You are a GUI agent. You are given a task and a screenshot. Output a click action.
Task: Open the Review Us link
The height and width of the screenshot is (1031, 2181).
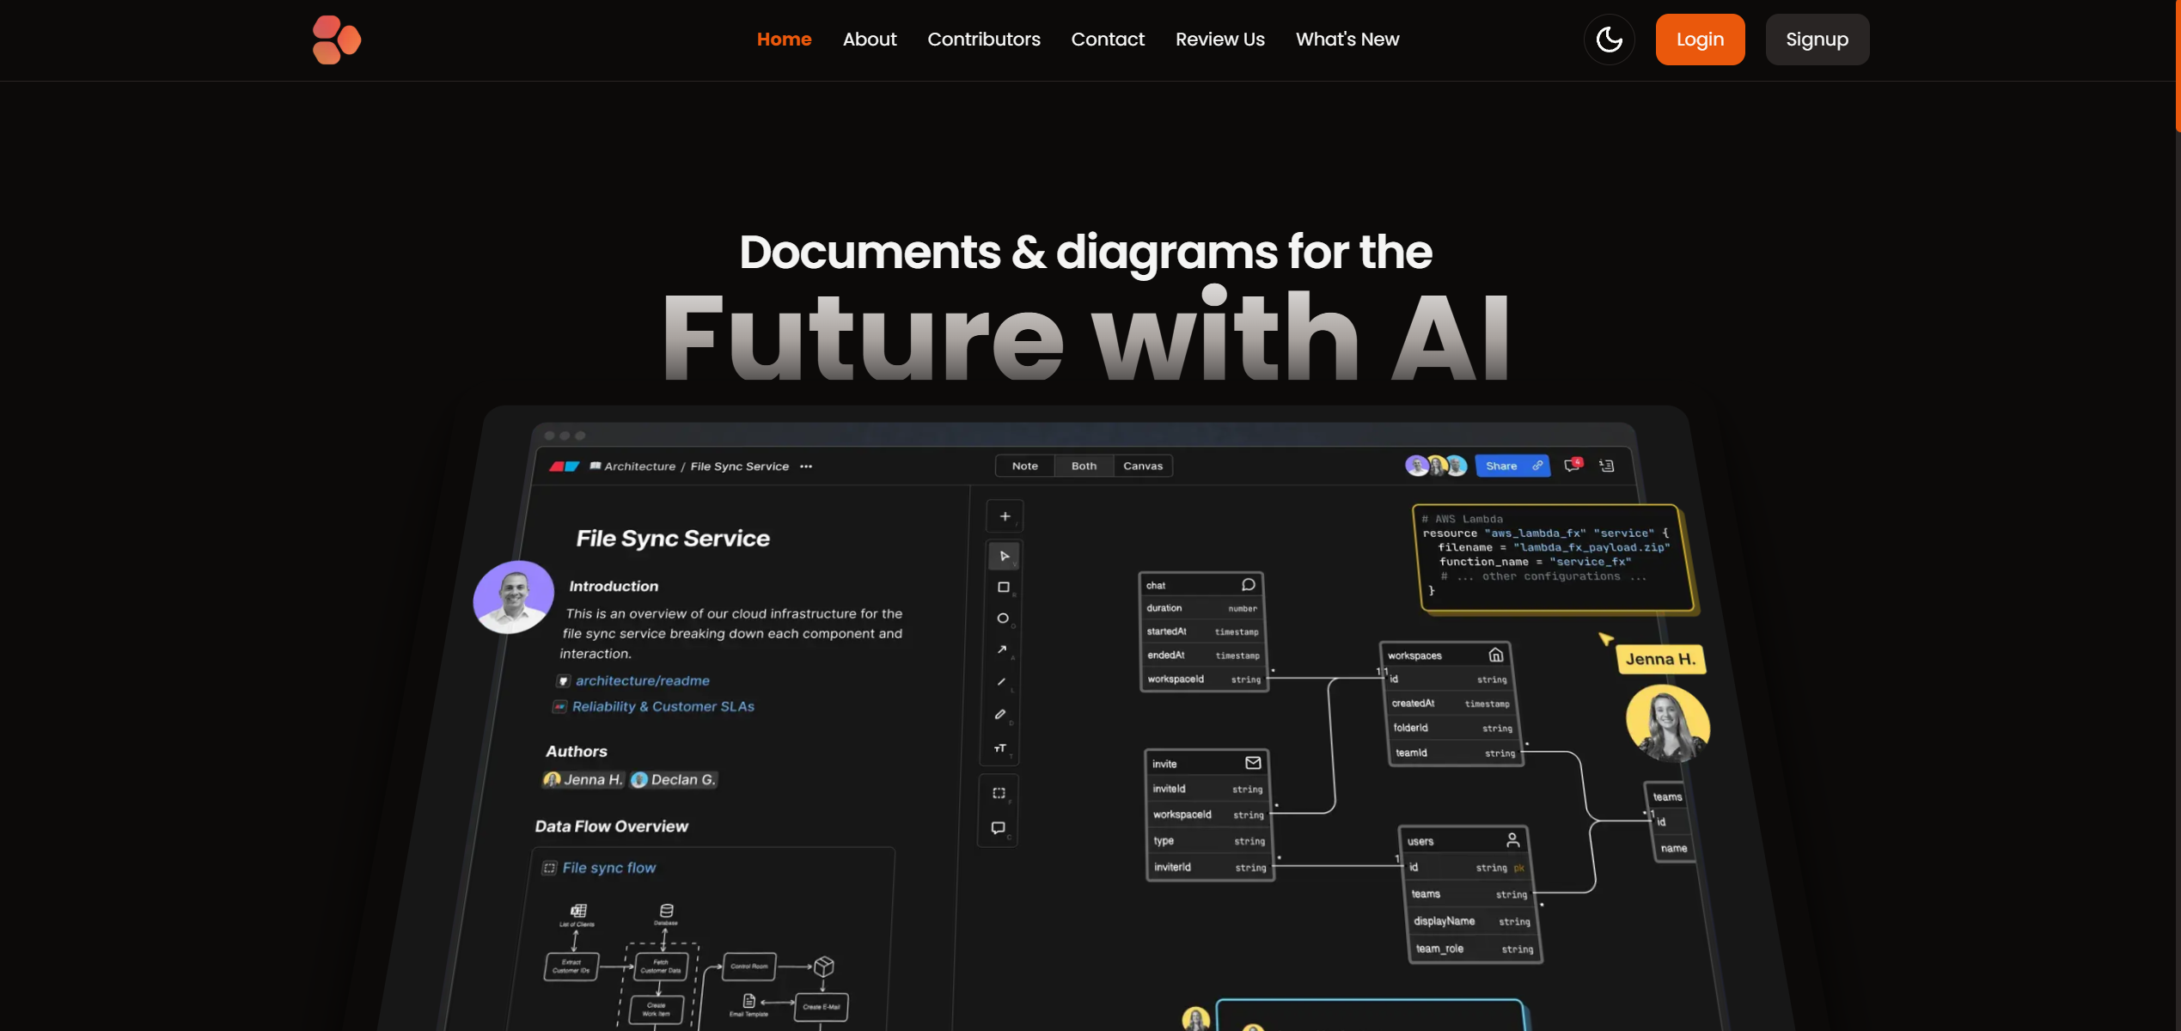pos(1219,40)
